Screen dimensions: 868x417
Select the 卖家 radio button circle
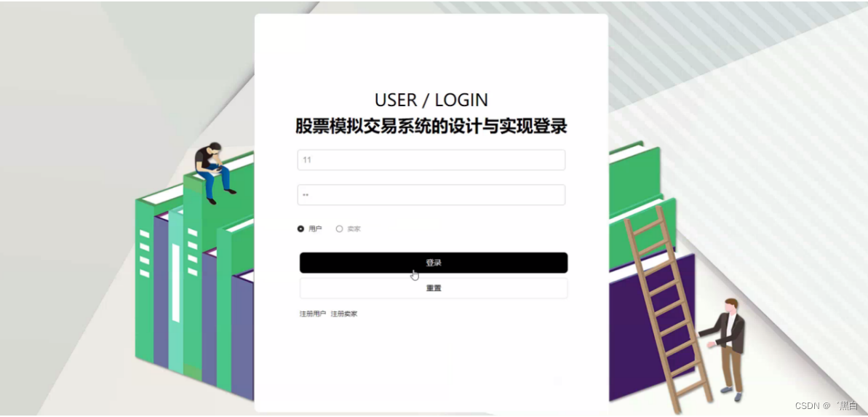pyautogui.click(x=339, y=229)
